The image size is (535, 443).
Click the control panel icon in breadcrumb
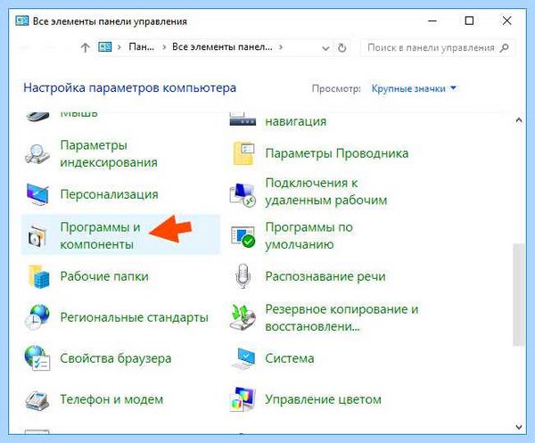coord(105,46)
